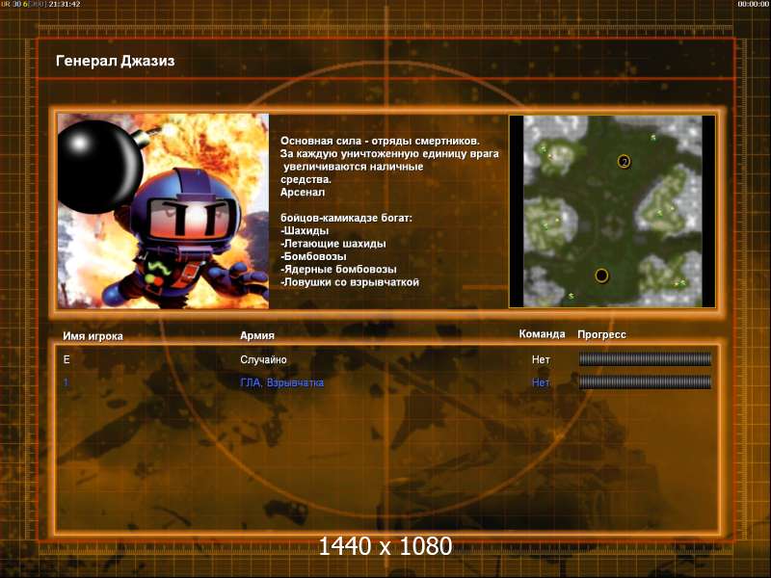771x578 pixels.
Task: Click the word 'Арсенал' in the description
Action: (303, 192)
